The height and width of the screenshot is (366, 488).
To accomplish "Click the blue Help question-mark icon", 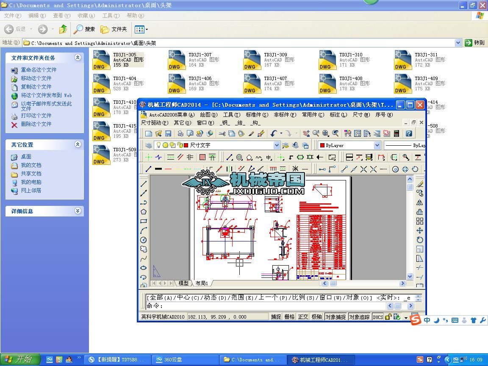I will point(409,133).
